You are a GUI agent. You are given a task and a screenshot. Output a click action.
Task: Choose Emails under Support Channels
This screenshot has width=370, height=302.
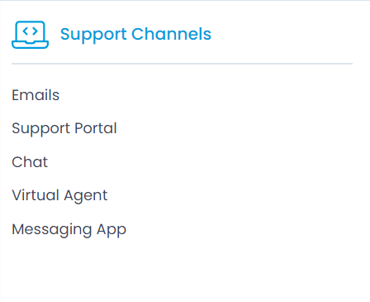coord(36,95)
